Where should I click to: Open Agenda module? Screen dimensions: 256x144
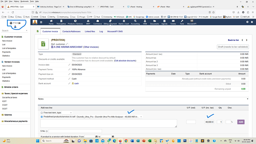164,22
